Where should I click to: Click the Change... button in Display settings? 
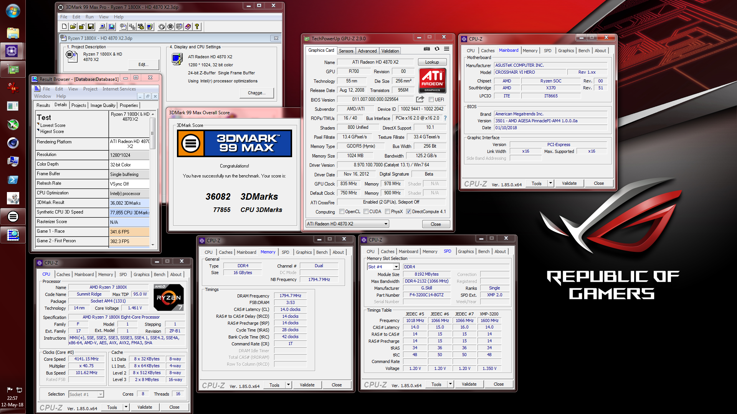[256, 93]
